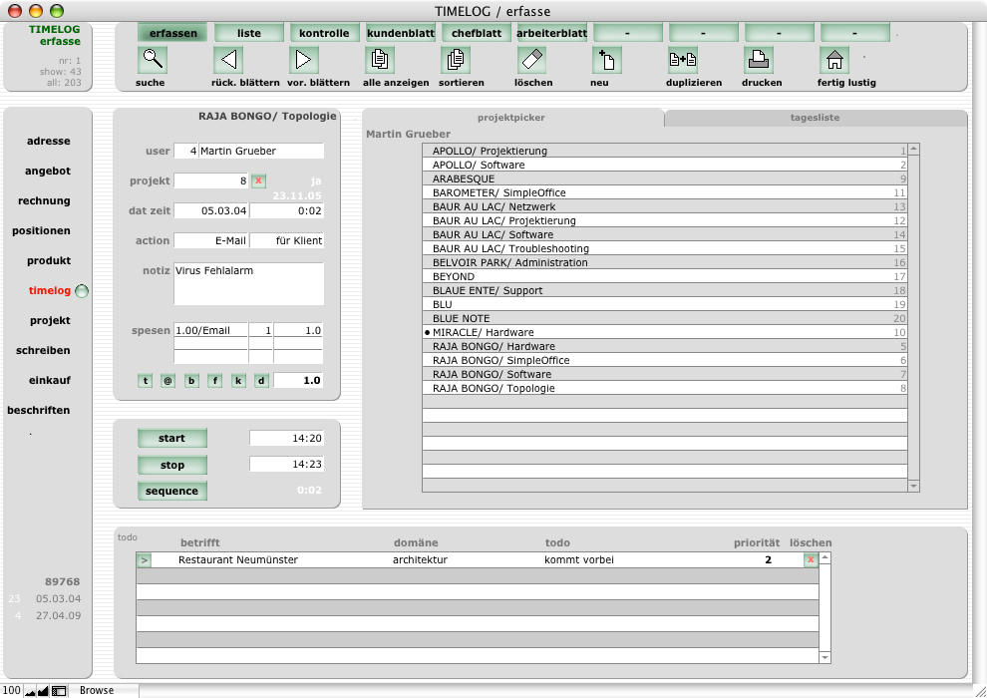
Task: Open the kundenblatt tab
Action: (x=400, y=33)
